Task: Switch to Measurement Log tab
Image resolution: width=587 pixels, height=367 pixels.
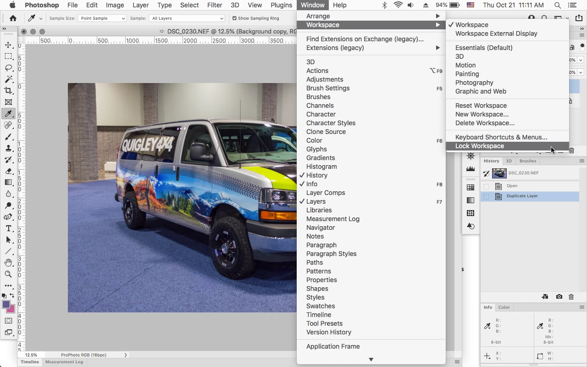Action: [64, 362]
